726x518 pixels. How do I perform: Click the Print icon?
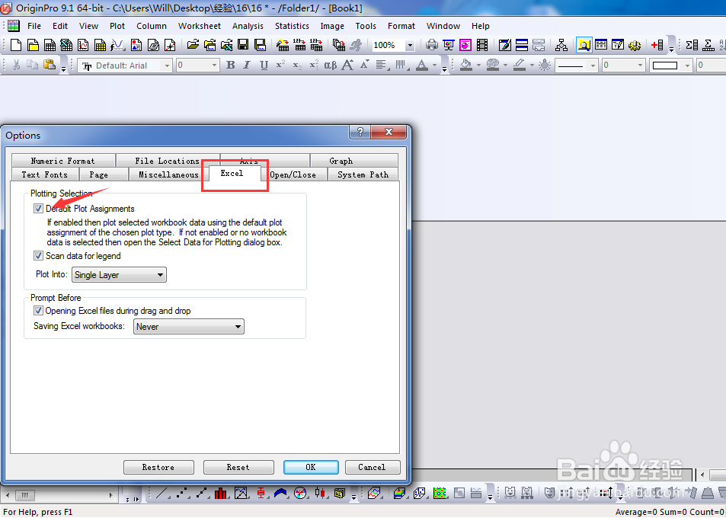[x=431, y=45]
